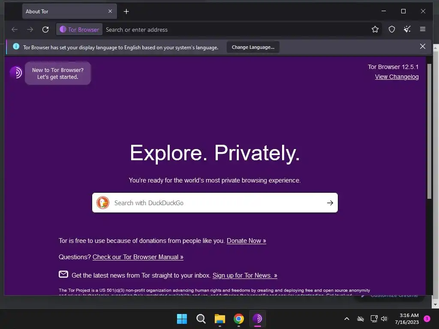Reload the current page

[x=45, y=30]
